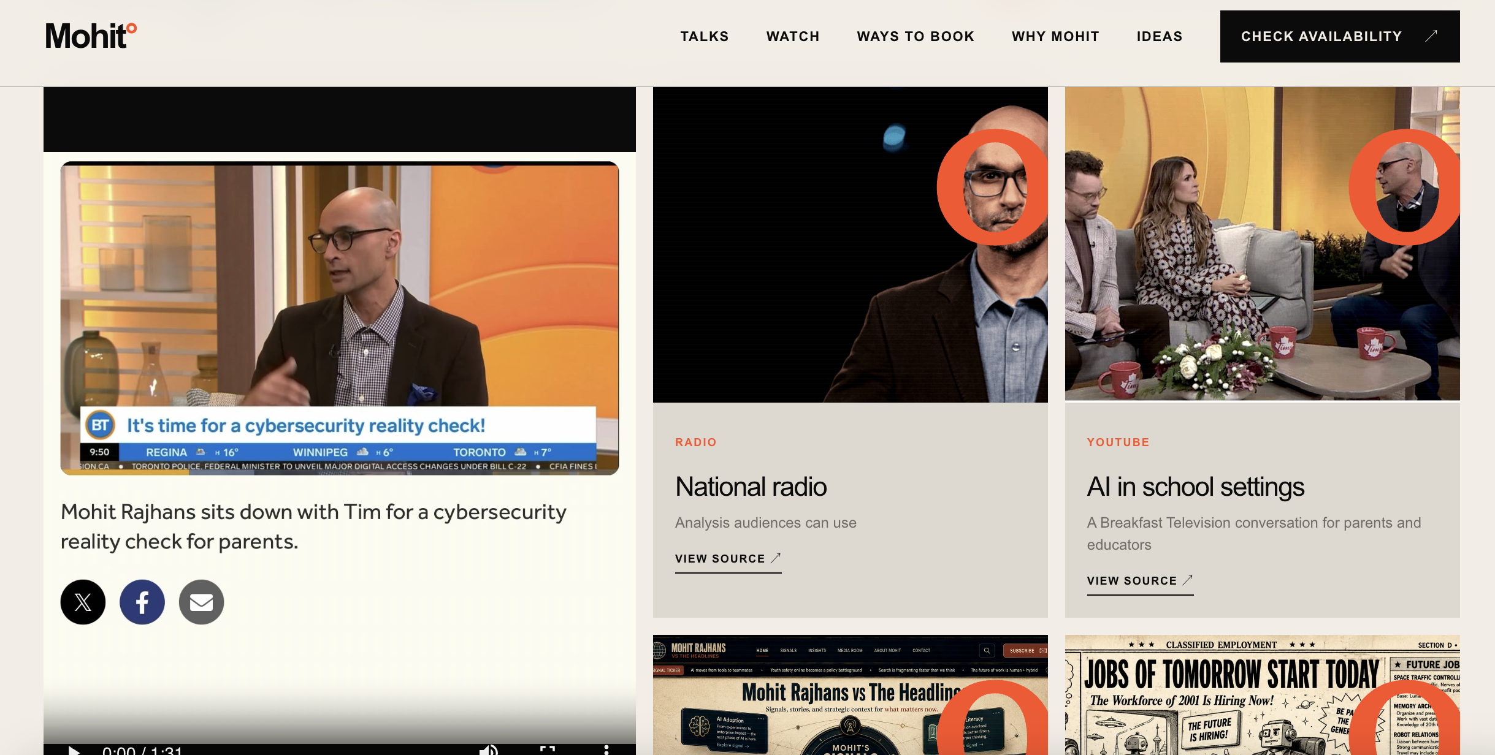Screen dimensions: 1495x755
Task: Click the video caption about Mohit Rajhans and Tim
Action: 313,526
